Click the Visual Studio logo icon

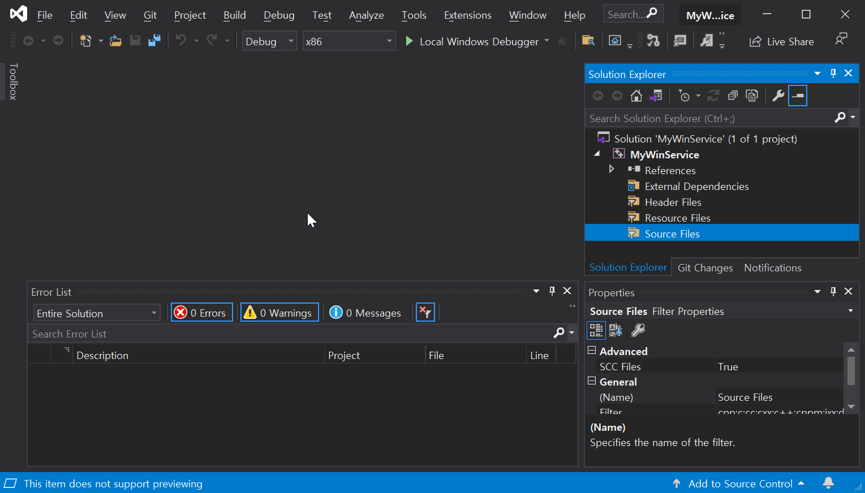(19, 14)
